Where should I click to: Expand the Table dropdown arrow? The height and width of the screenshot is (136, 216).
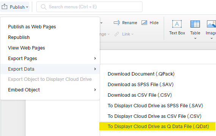pyautogui.click(x=195, y=38)
